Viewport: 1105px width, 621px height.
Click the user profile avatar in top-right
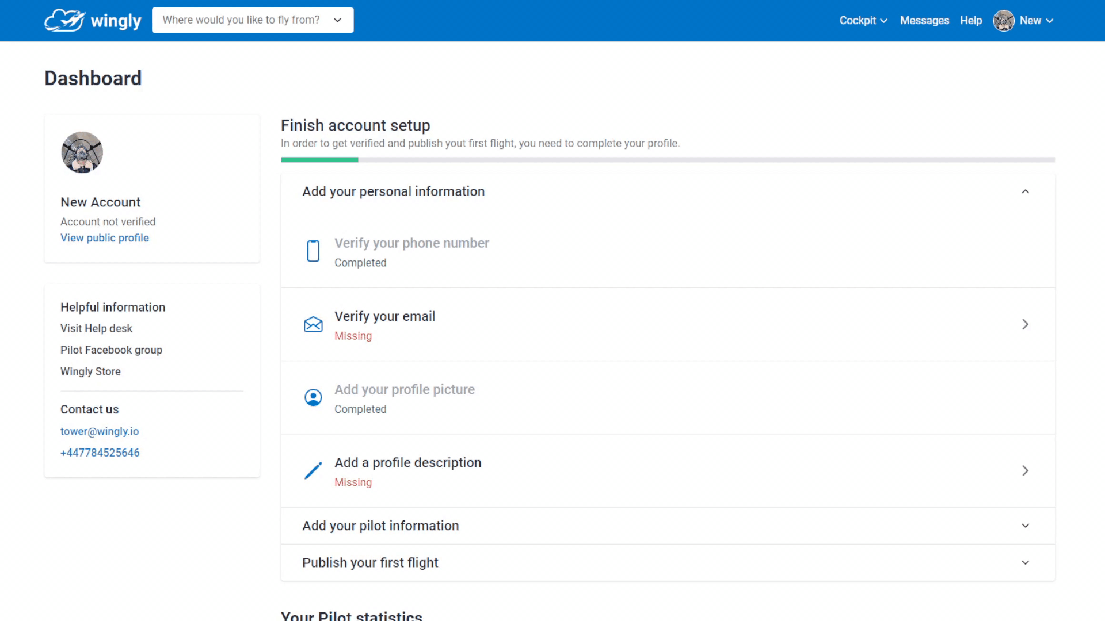point(1002,21)
